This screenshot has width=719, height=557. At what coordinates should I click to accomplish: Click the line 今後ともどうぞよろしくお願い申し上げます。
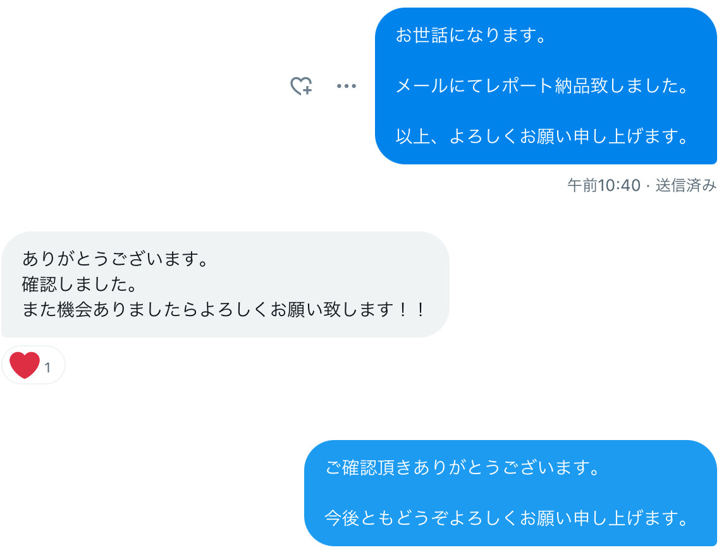[x=507, y=518]
